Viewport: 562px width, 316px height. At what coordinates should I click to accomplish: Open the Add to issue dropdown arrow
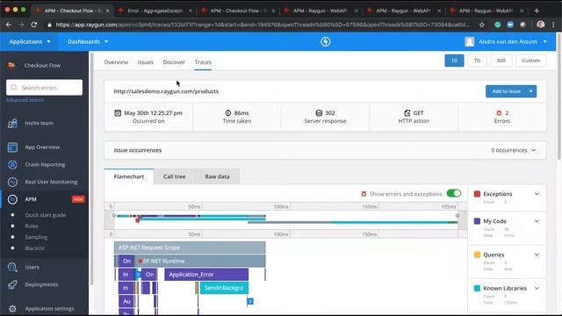[530, 91]
